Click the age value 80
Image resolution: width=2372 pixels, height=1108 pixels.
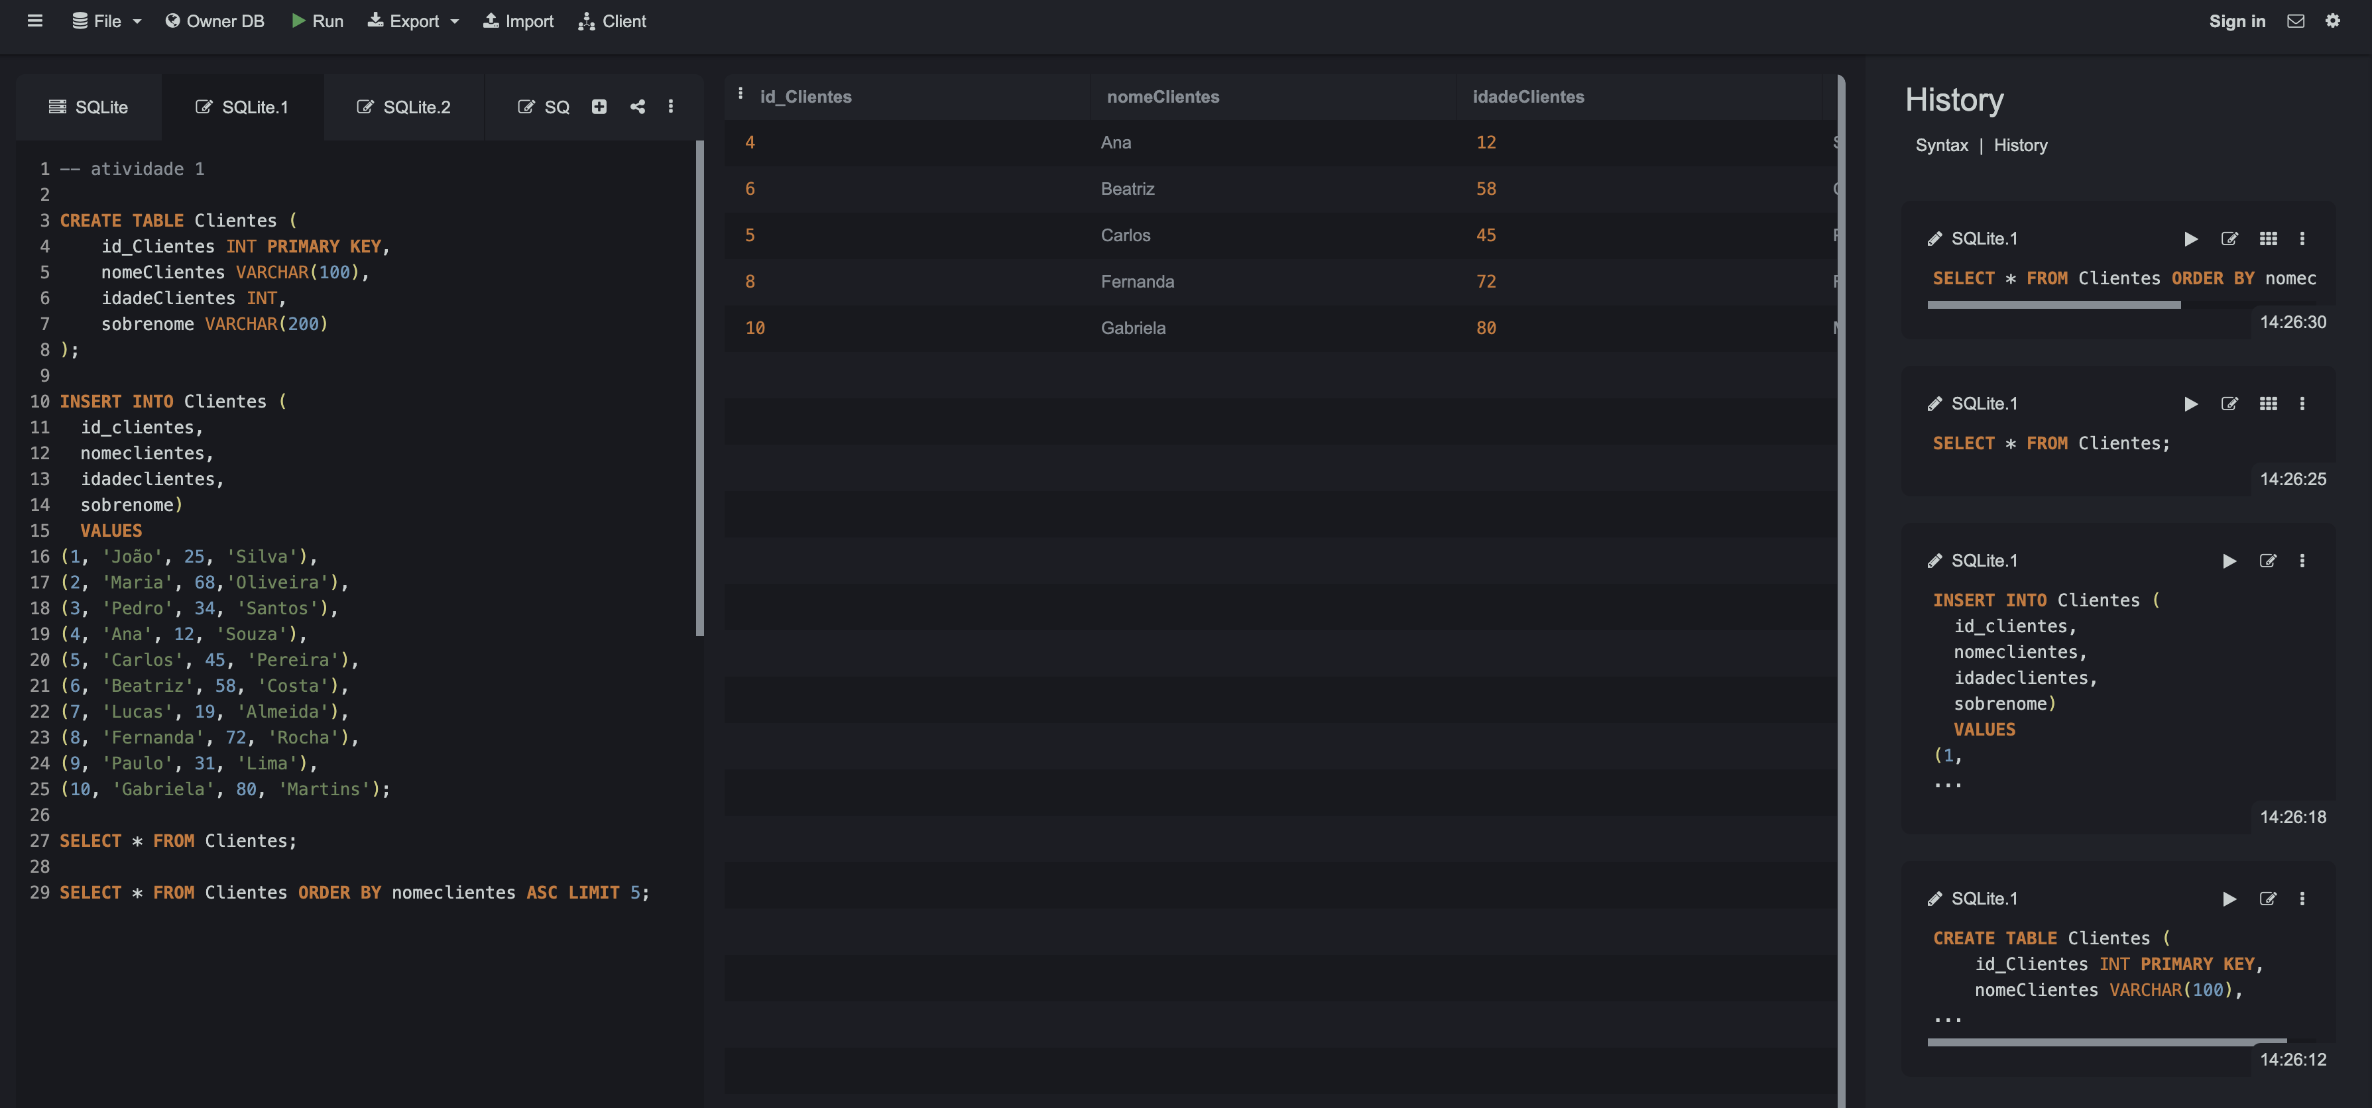pos(1486,327)
